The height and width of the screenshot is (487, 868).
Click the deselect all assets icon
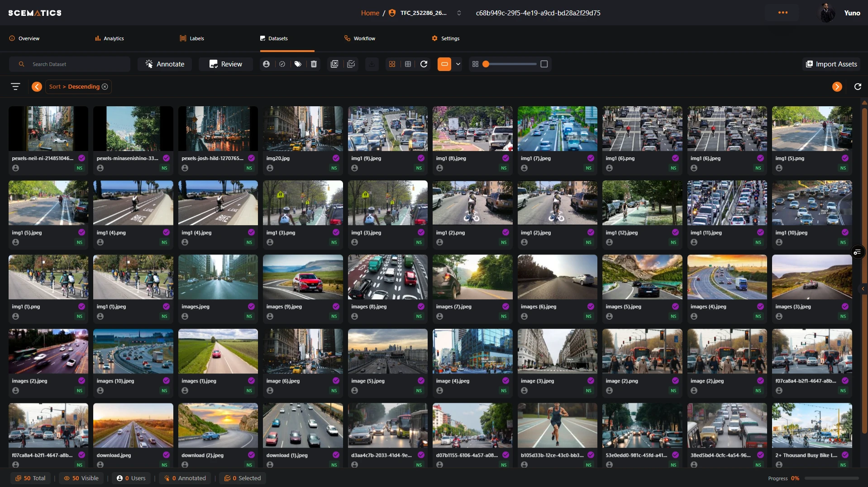[334, 64]
